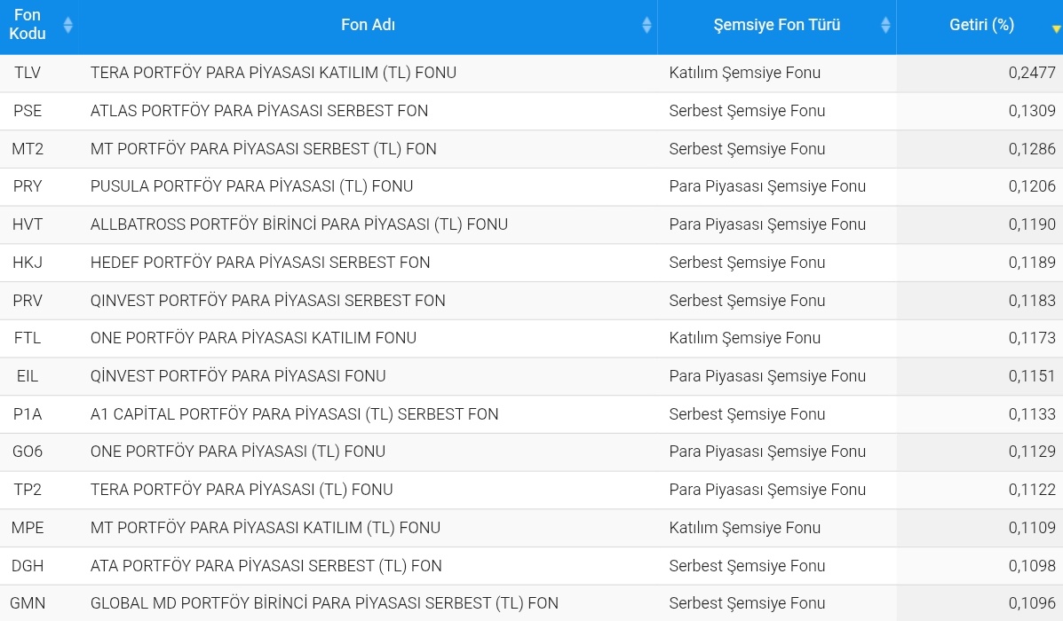Open ATLAS PORTFÖY PARA PİYASASI SERBEST FON
The height and width of the screenshot is (621, 1063).
point(259,110)
